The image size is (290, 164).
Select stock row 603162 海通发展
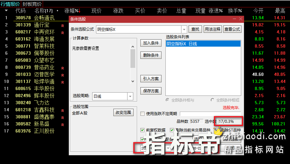[35, 39]
